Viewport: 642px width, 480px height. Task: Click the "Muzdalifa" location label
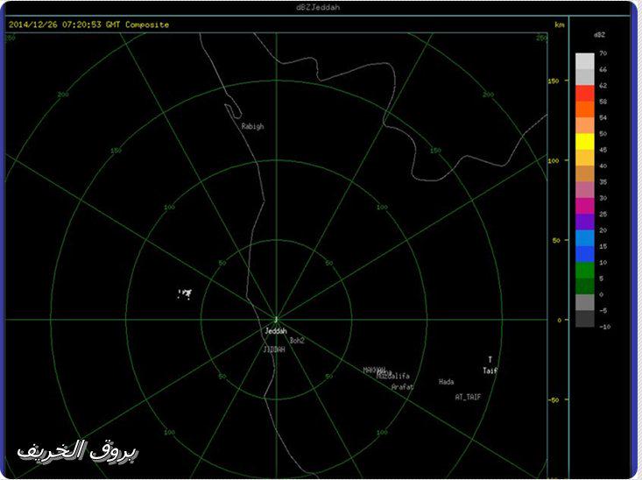[392, 376]
